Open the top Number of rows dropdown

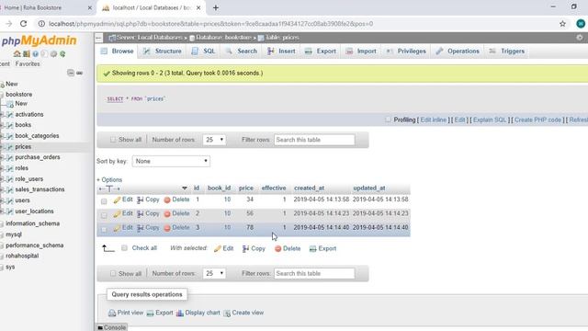[x=214, y=140]
